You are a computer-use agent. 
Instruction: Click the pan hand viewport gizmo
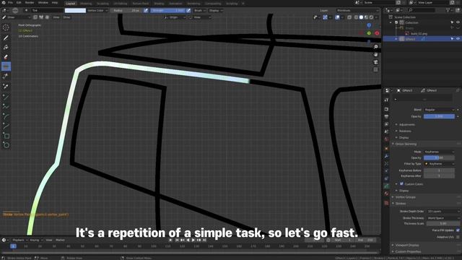pyautogui.click(x=375, y=55)
